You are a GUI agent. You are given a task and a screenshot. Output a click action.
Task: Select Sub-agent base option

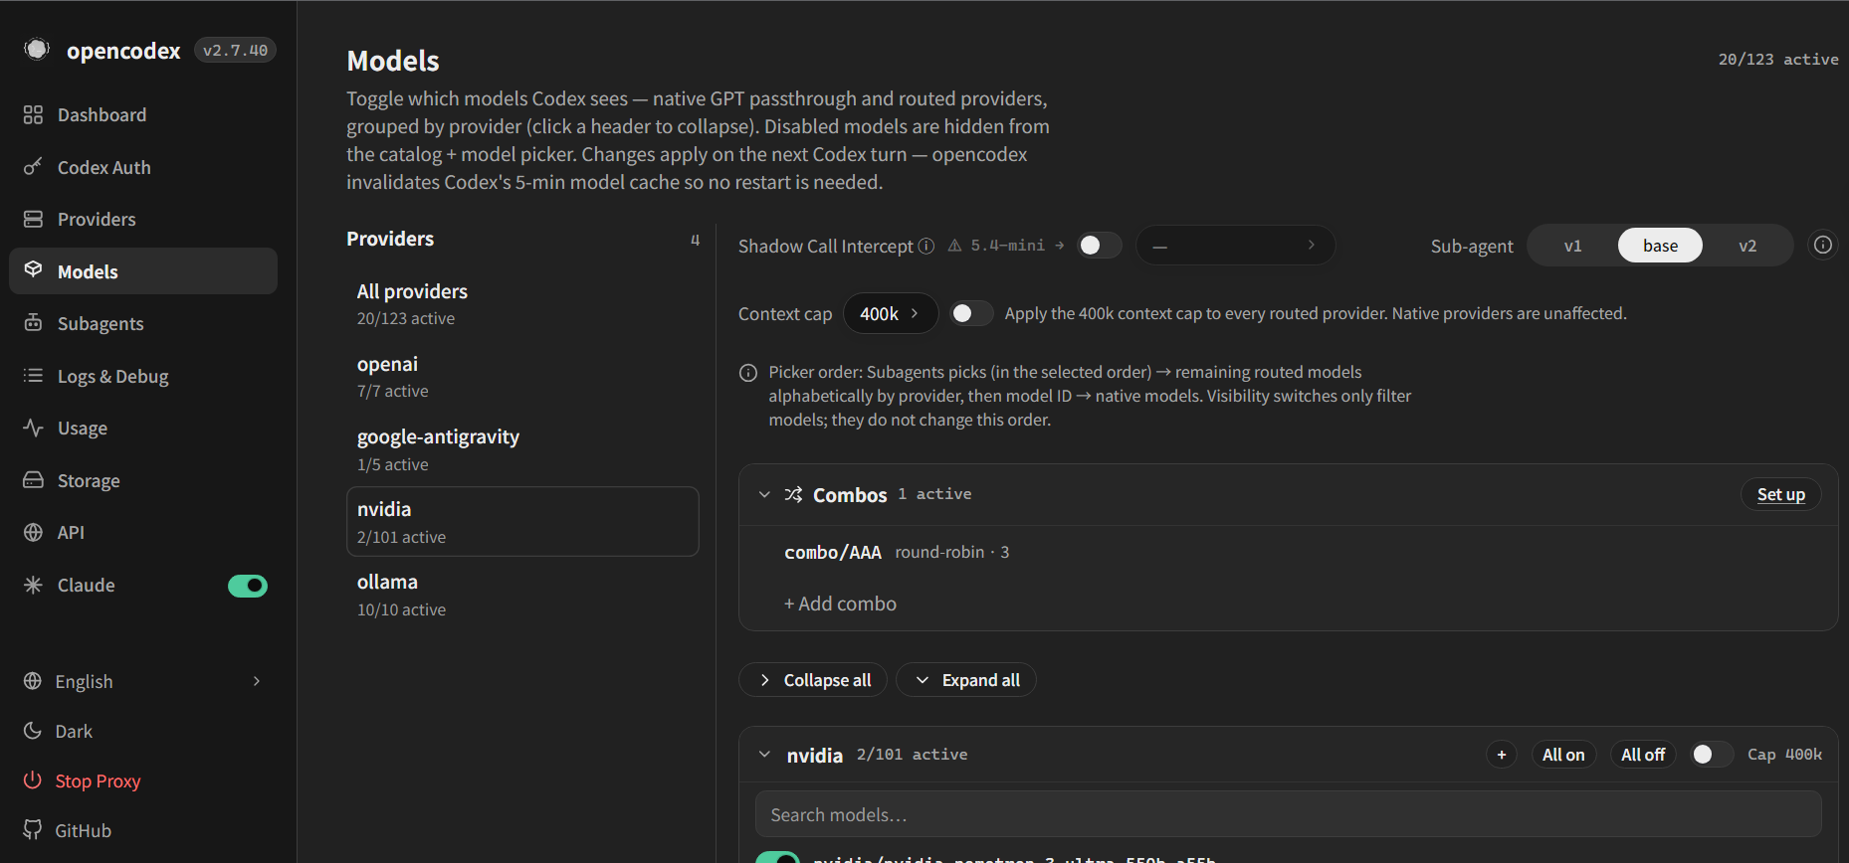click(x=1660, y=246)
